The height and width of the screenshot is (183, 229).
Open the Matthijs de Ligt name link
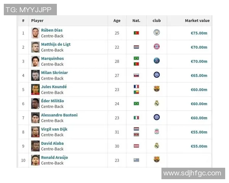(x=56, y=44)
